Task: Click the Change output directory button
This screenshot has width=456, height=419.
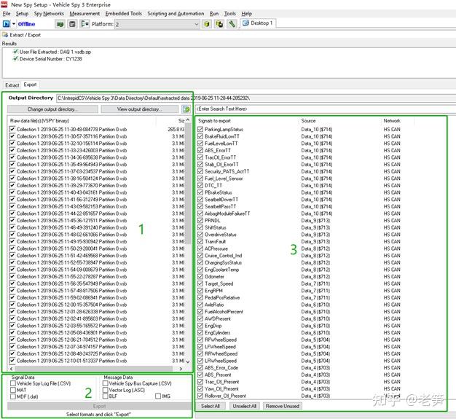Action: pos(52,109)
